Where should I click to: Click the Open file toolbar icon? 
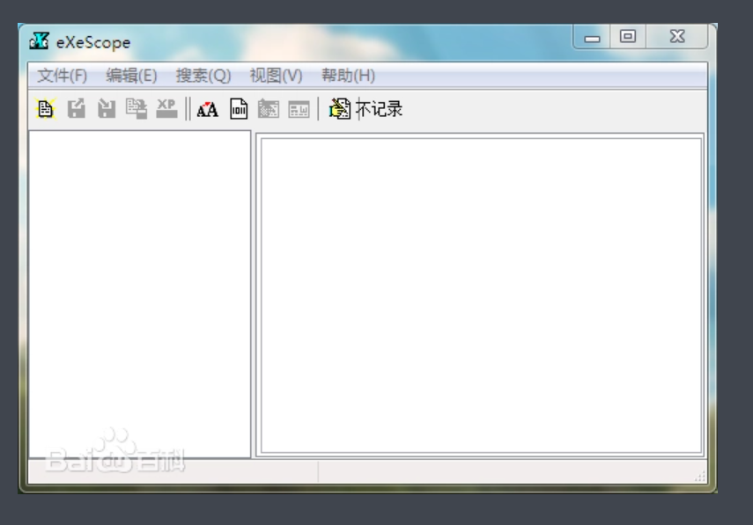(45, 109)
